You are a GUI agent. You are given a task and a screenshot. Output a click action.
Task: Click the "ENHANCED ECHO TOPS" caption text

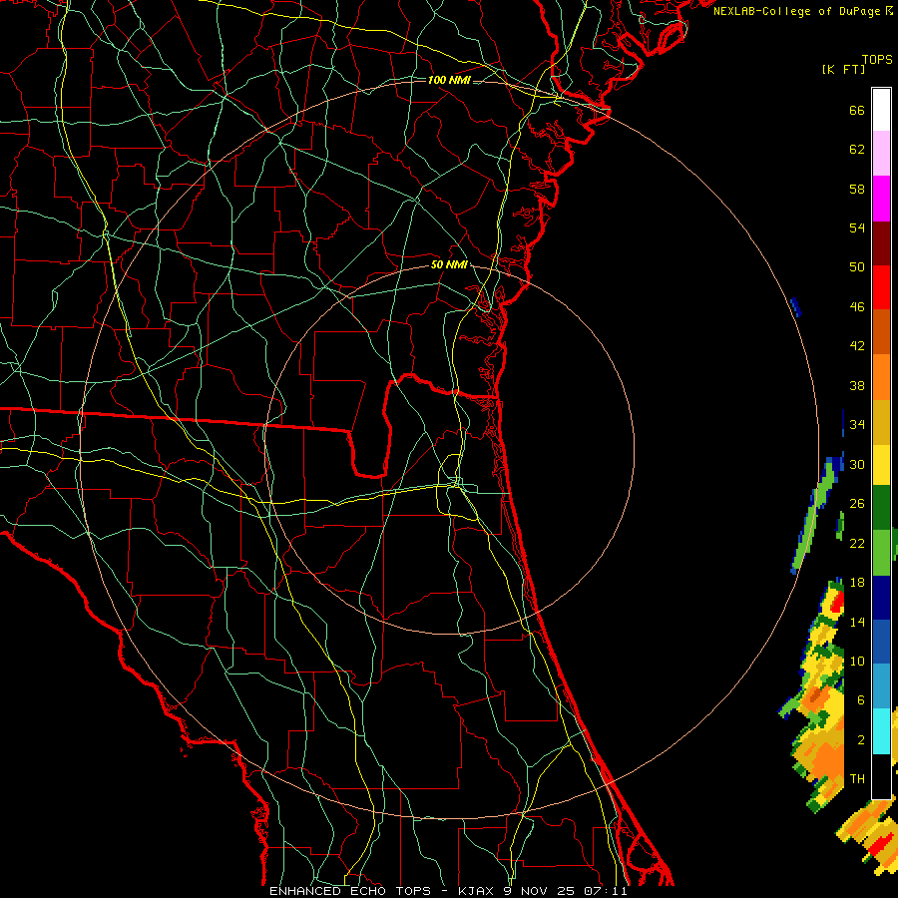pos(350,891)
